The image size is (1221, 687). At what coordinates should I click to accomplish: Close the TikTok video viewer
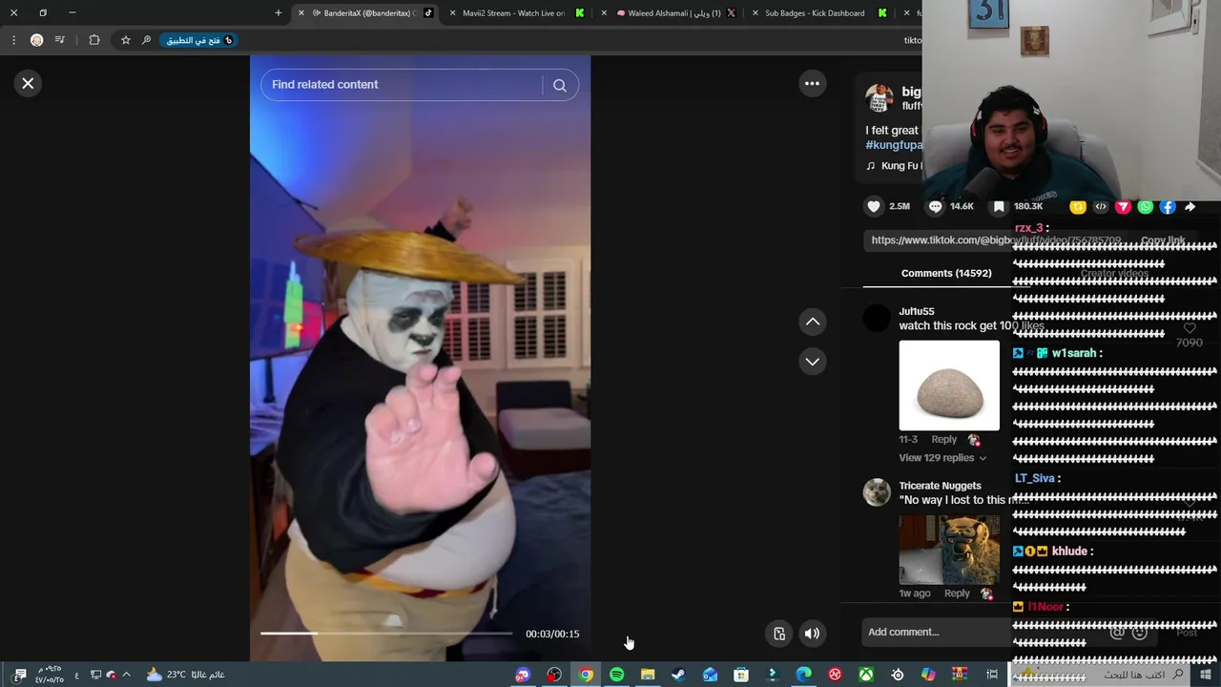28,84
